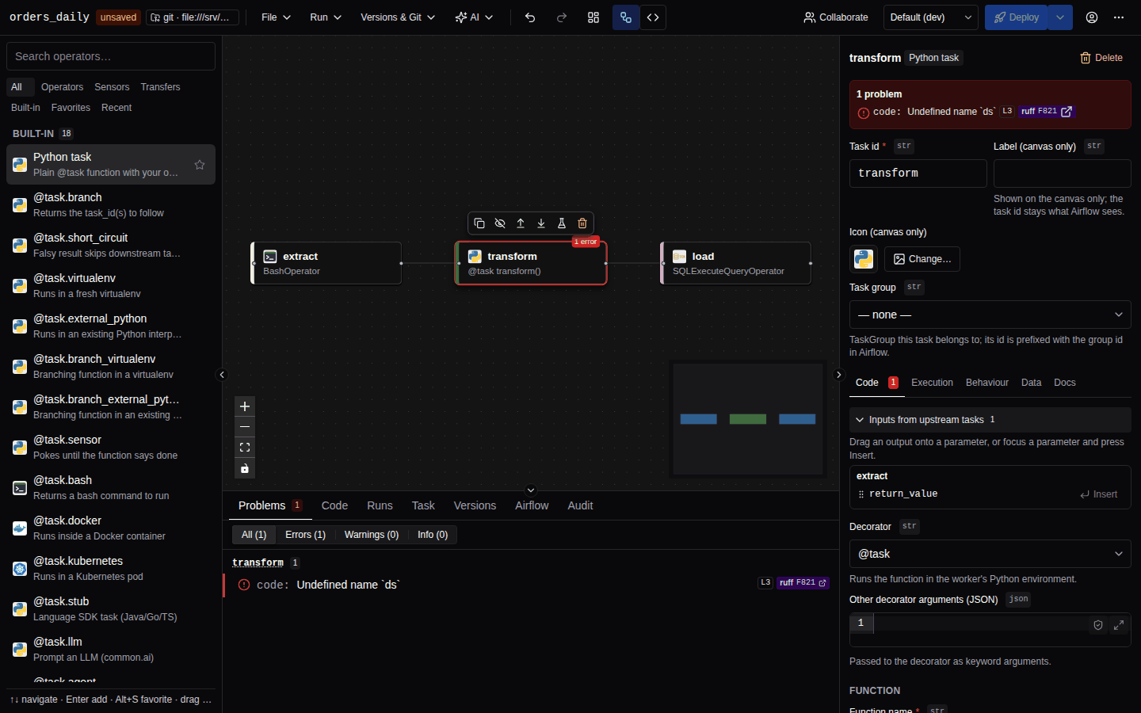Open the Versions & Git menu
The width and height of the screenshot is (1141, 713).
click(398, 17)
